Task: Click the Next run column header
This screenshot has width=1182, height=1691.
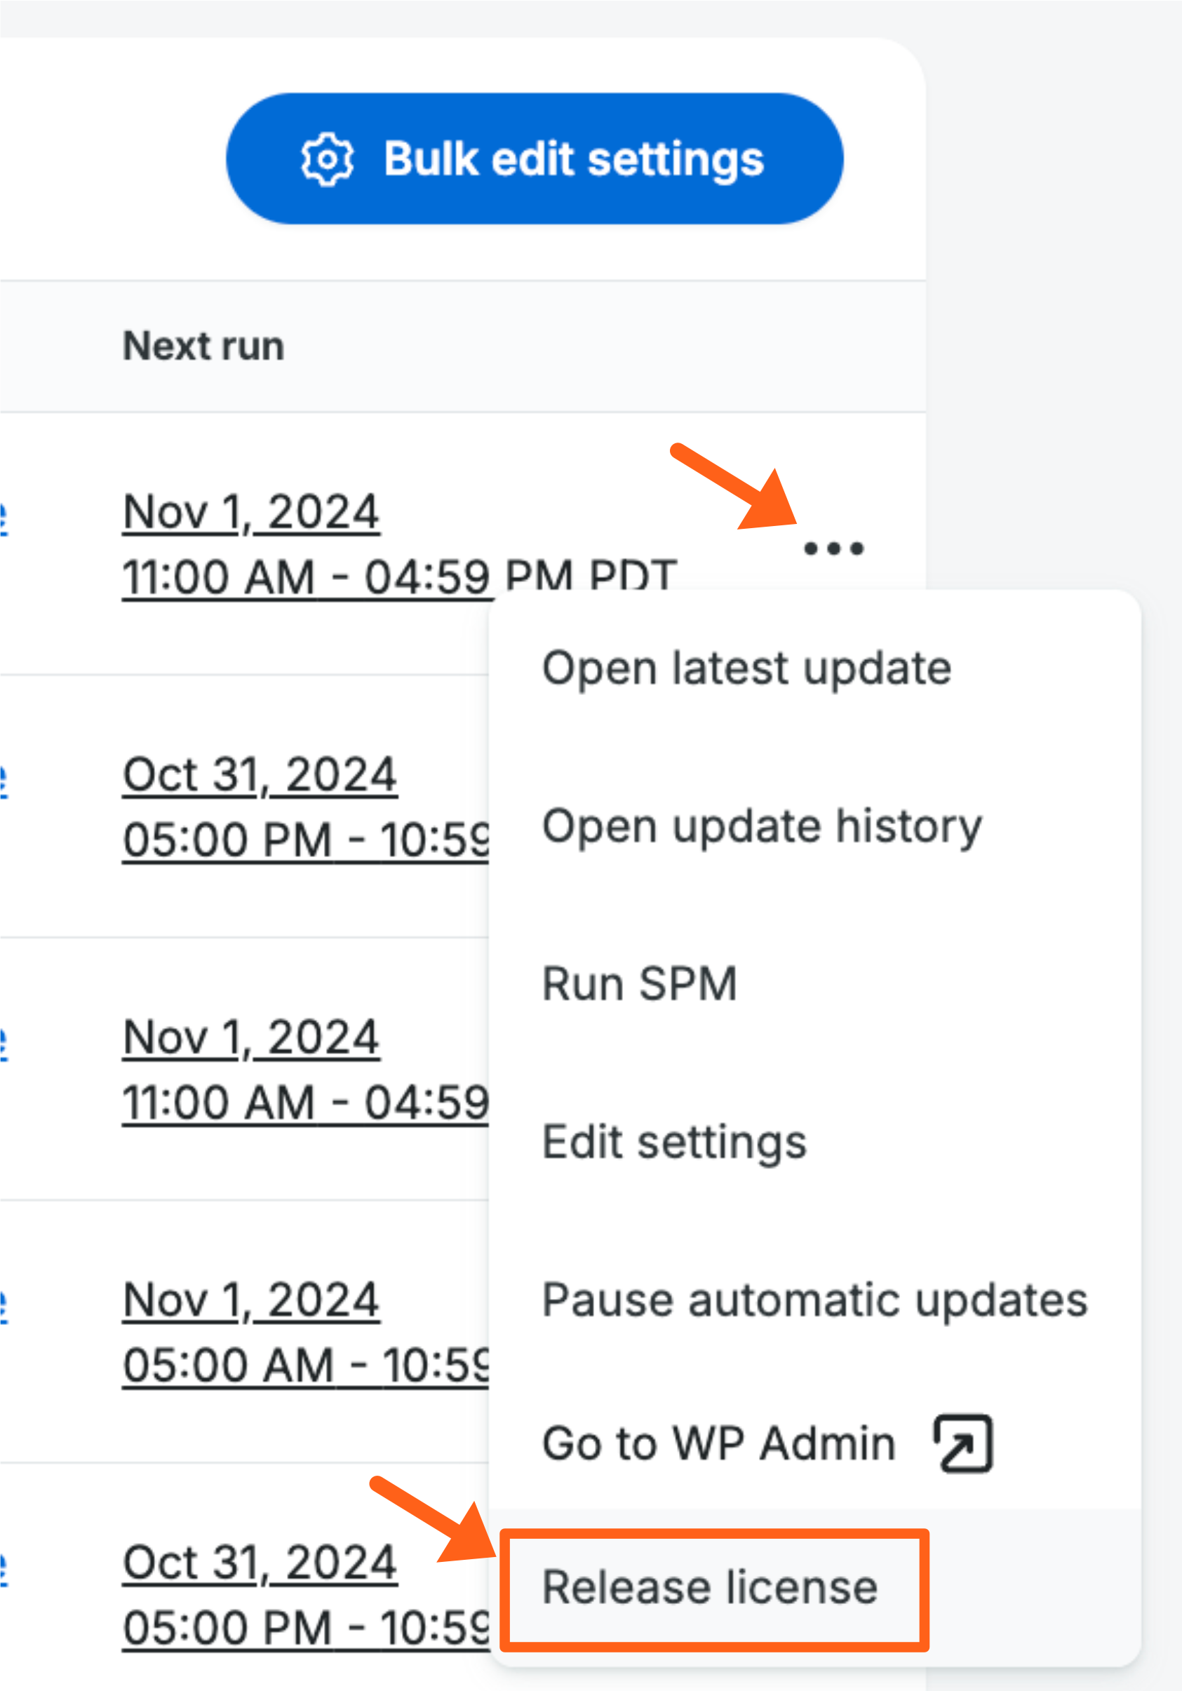Action: click(203, 346)
